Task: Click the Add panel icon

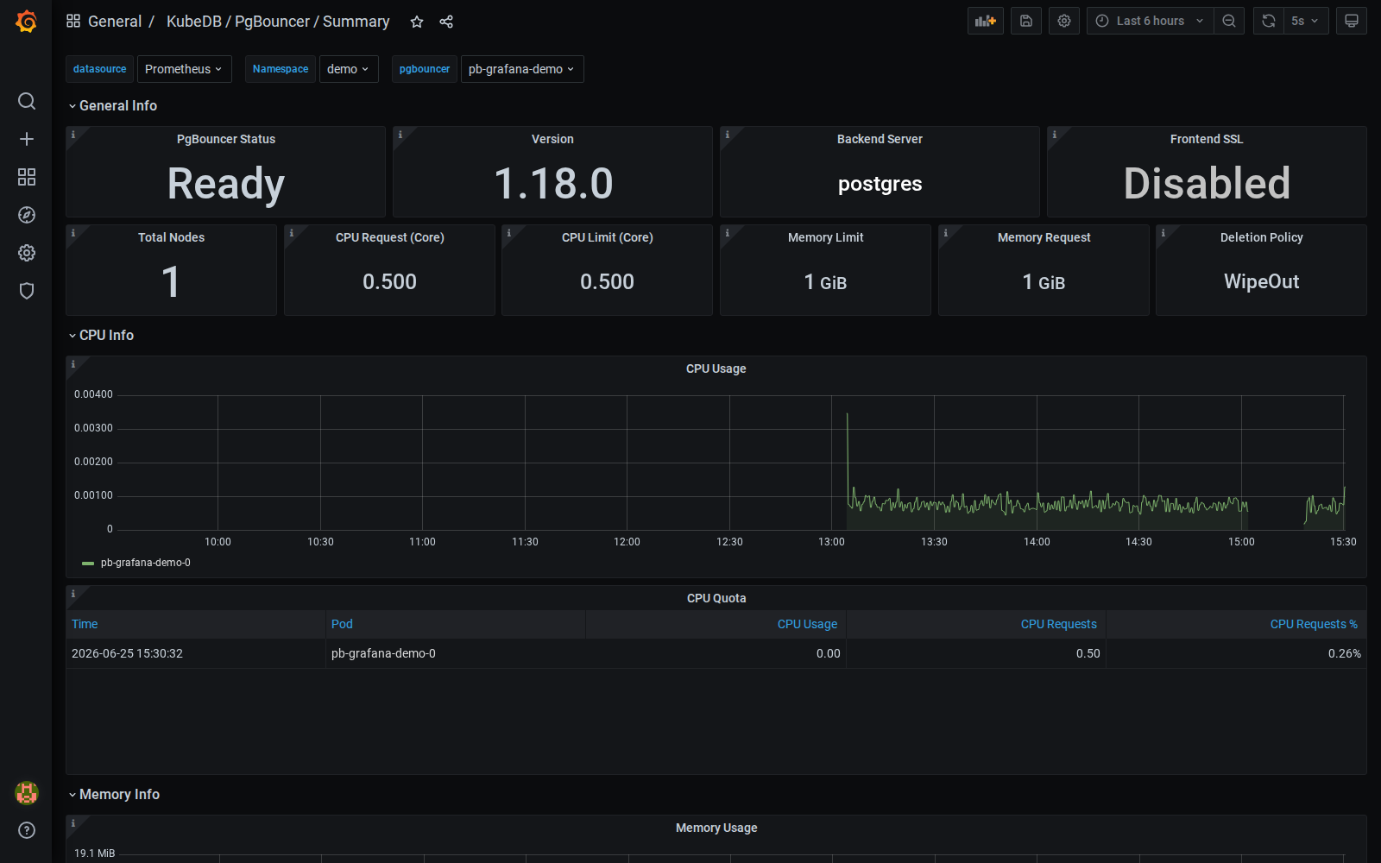Action: pos(986,21)
